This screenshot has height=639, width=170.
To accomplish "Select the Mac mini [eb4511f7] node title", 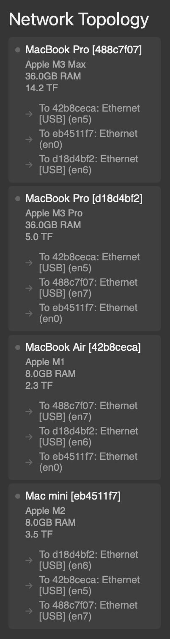I will 73,496.
